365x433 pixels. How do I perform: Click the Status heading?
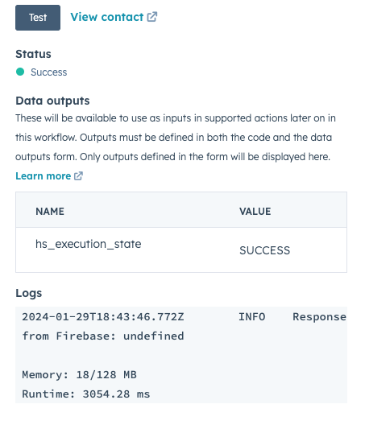coord(33,54)
